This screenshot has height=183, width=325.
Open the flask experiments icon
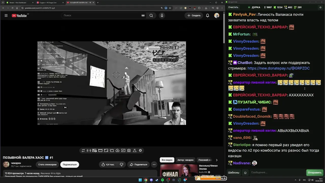135,150
